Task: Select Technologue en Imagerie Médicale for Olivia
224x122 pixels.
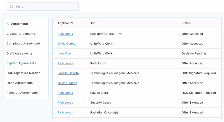Action: point(114,83)
